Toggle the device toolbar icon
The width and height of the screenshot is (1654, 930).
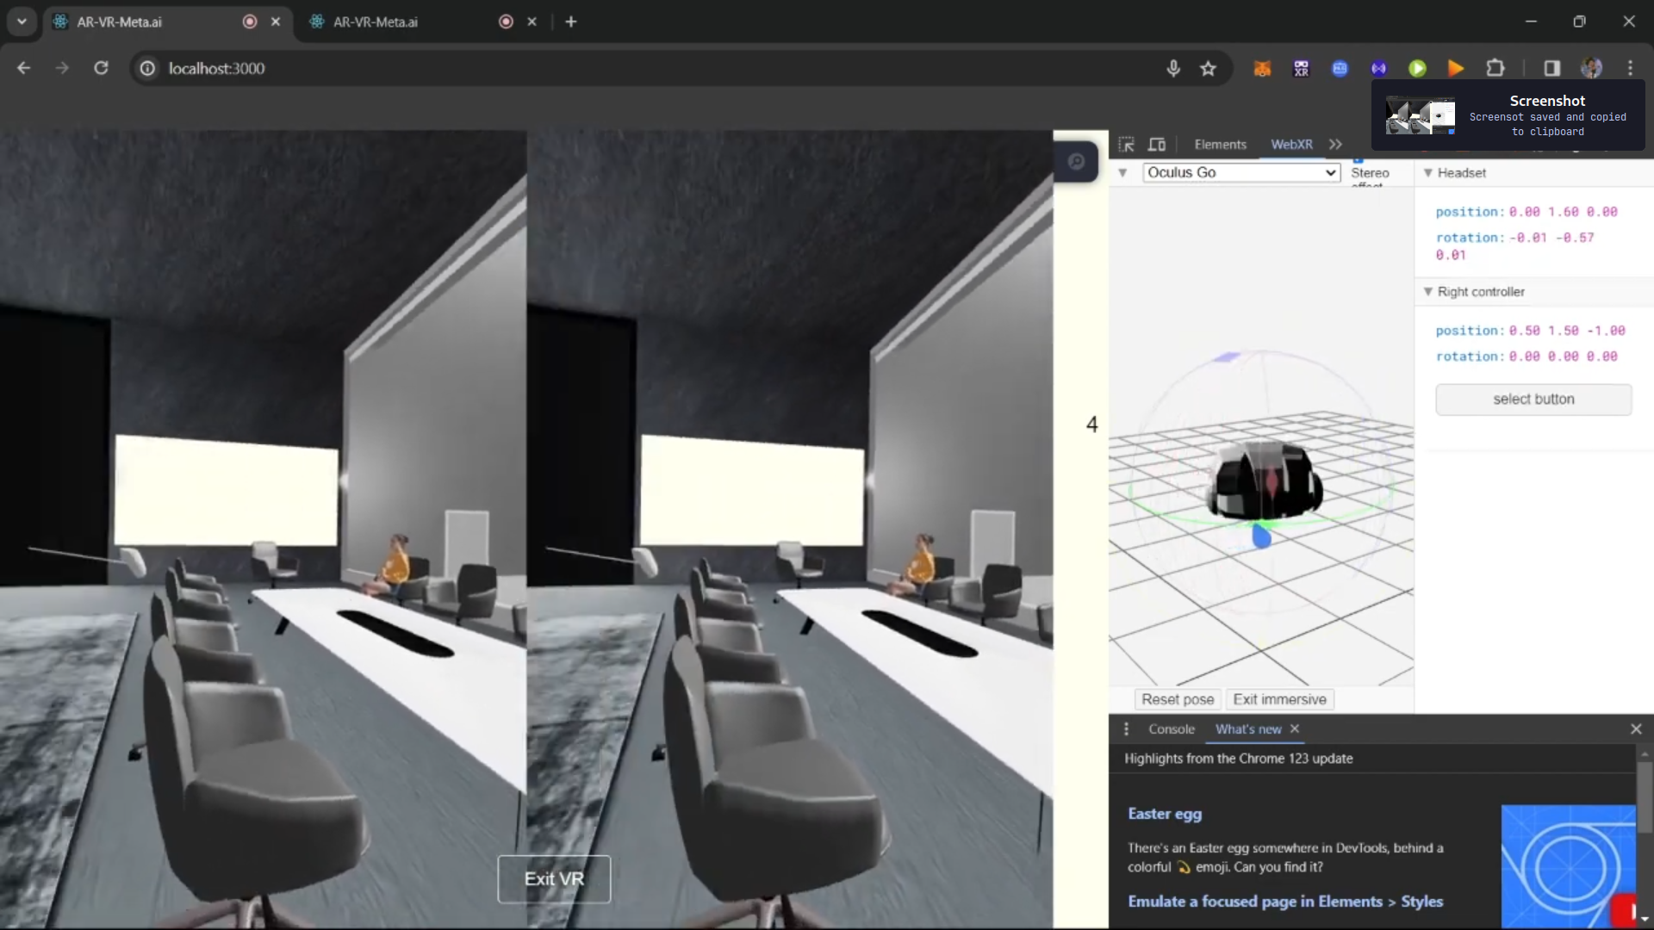coord(1157,145)
